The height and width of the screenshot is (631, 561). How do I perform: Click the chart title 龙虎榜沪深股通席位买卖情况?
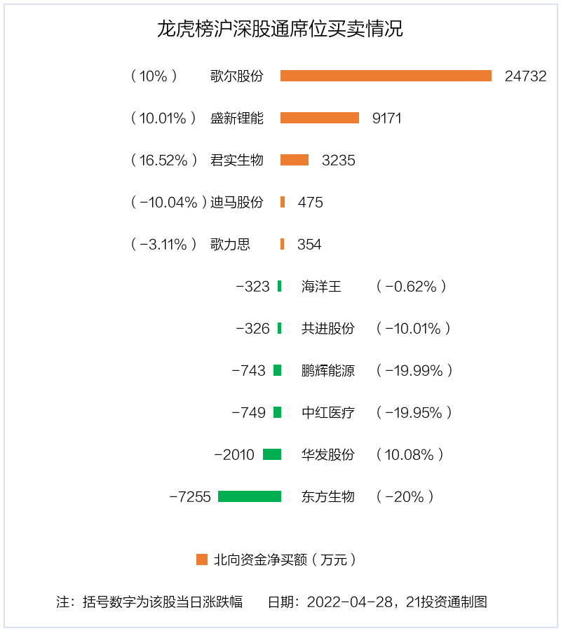(280, 29)
